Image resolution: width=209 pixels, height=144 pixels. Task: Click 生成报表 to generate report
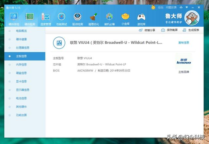pyautogui.click(x=191, y=30)
